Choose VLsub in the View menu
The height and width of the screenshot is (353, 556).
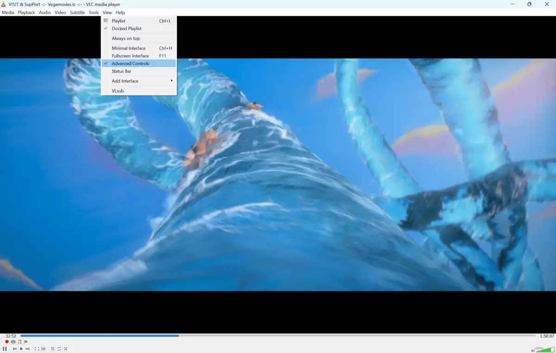tap(118, 91)
